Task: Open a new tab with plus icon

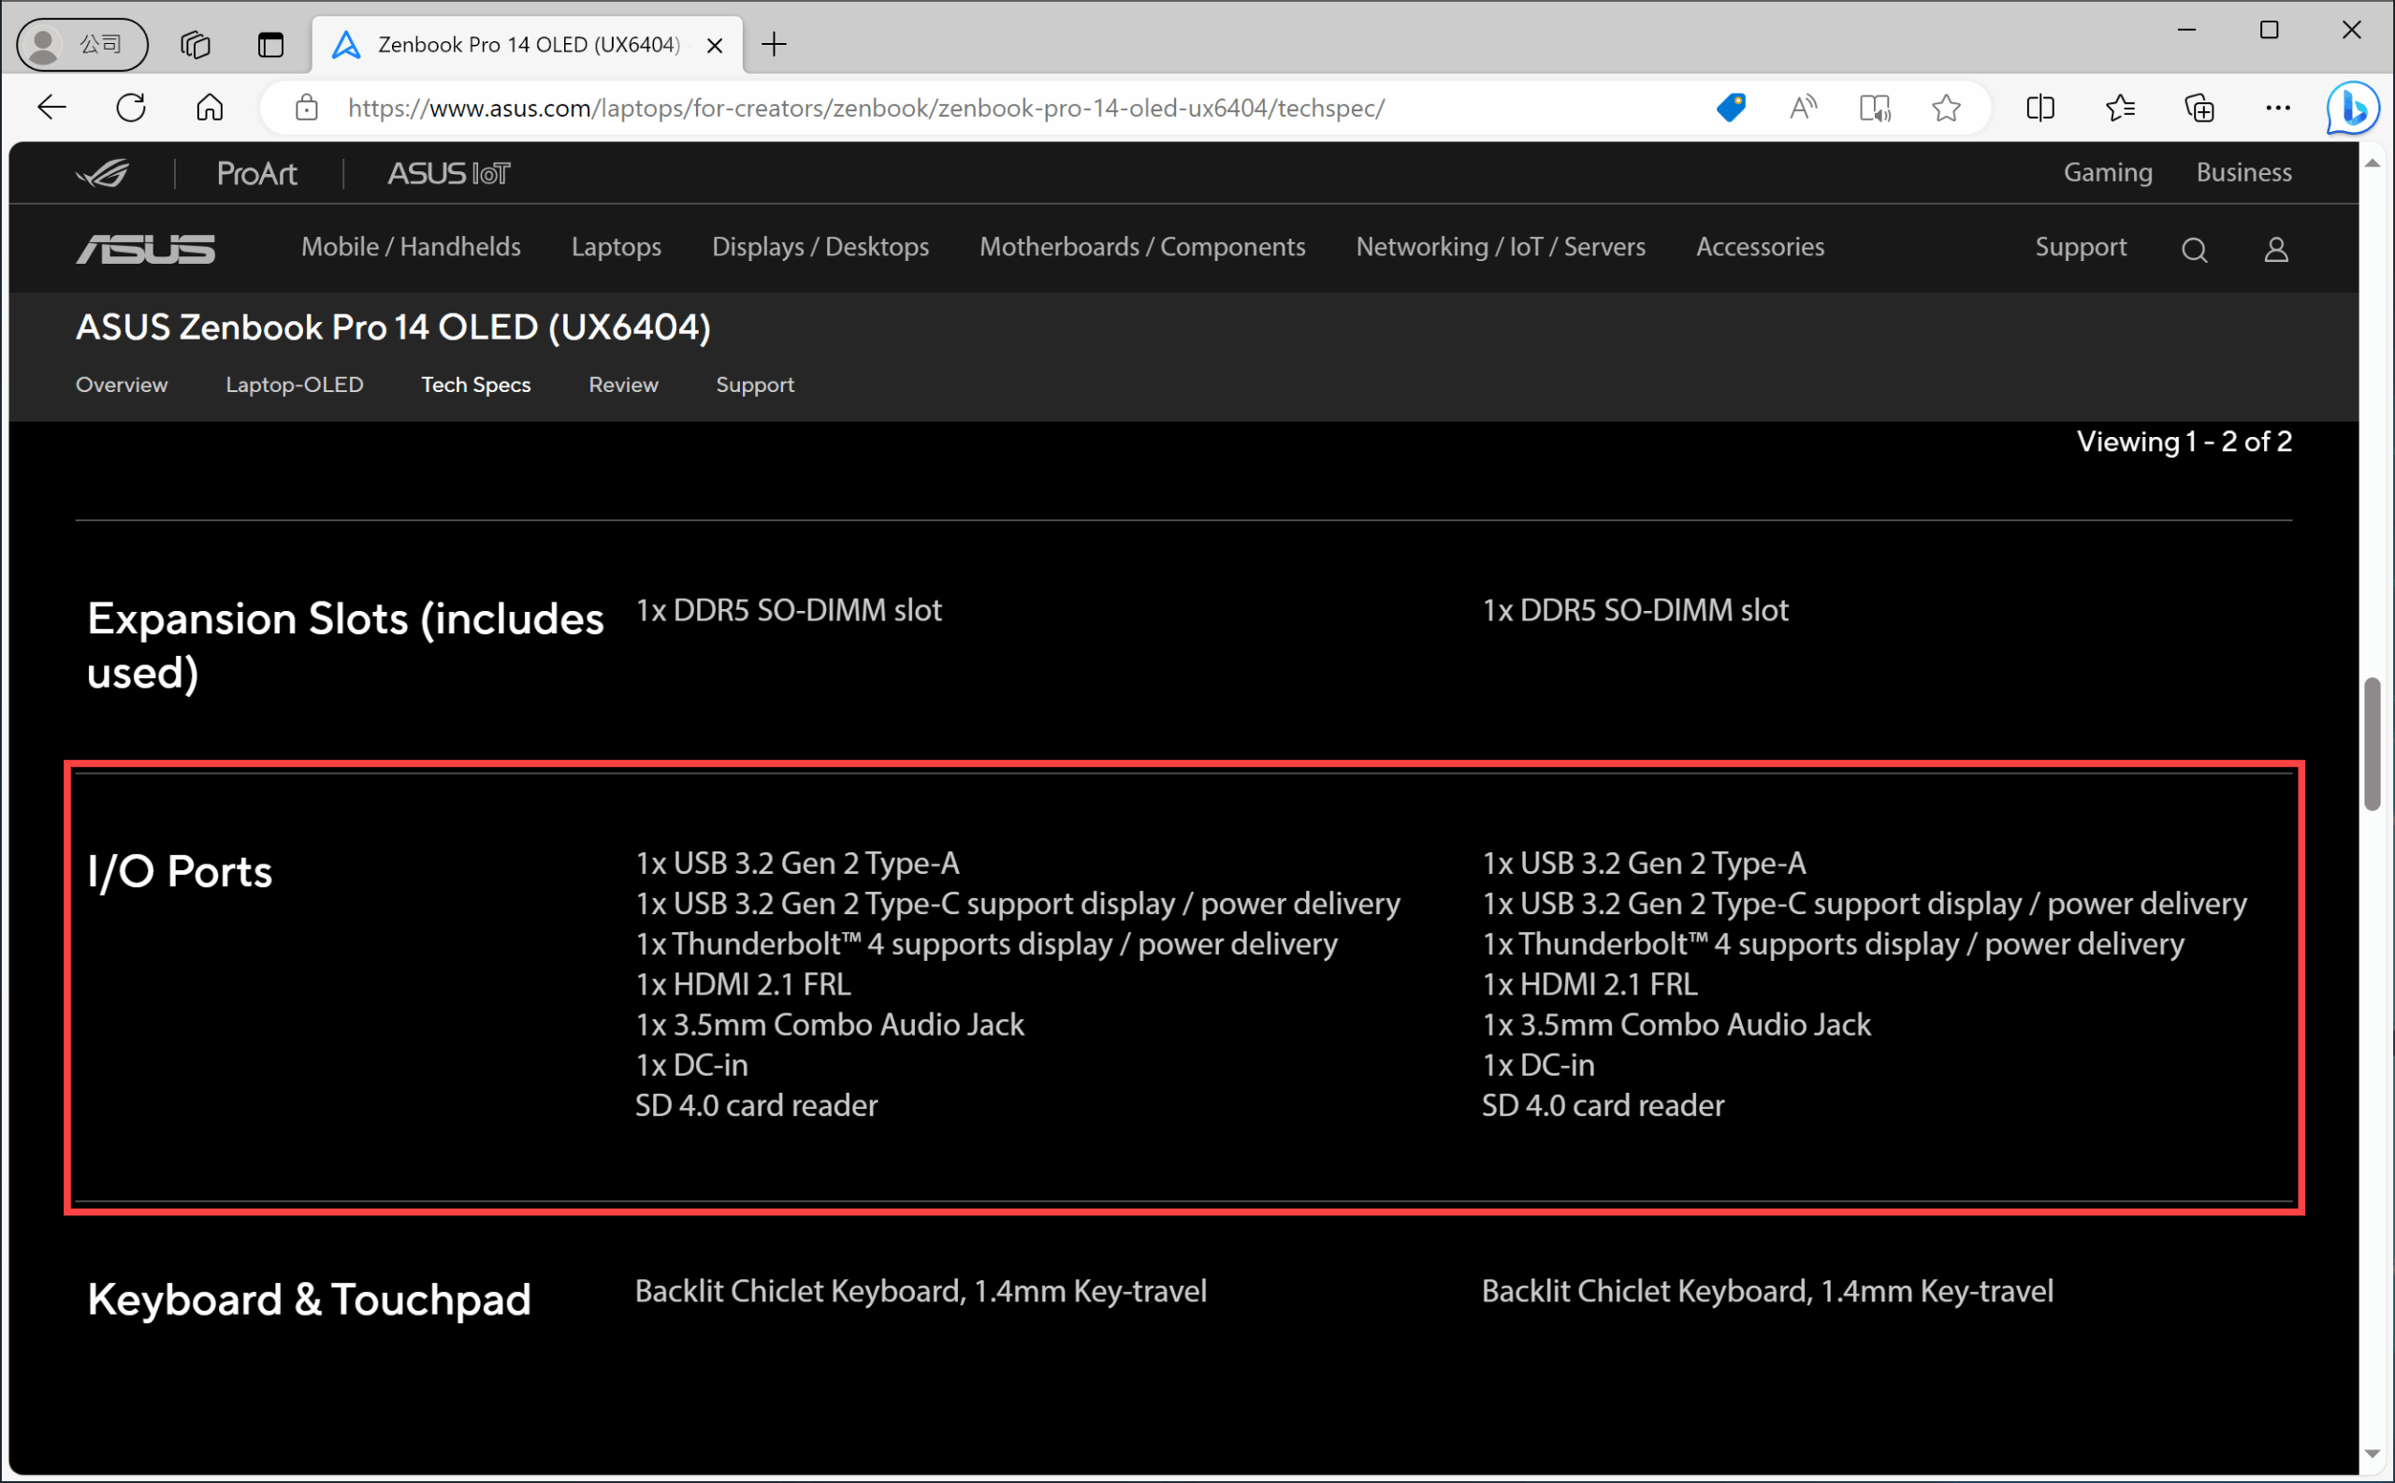Action: coord(774,44)
